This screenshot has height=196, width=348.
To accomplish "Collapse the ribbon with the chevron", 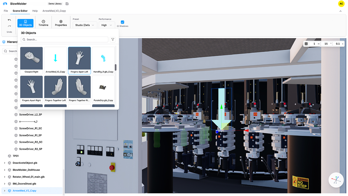I will (x=341, y=11).
